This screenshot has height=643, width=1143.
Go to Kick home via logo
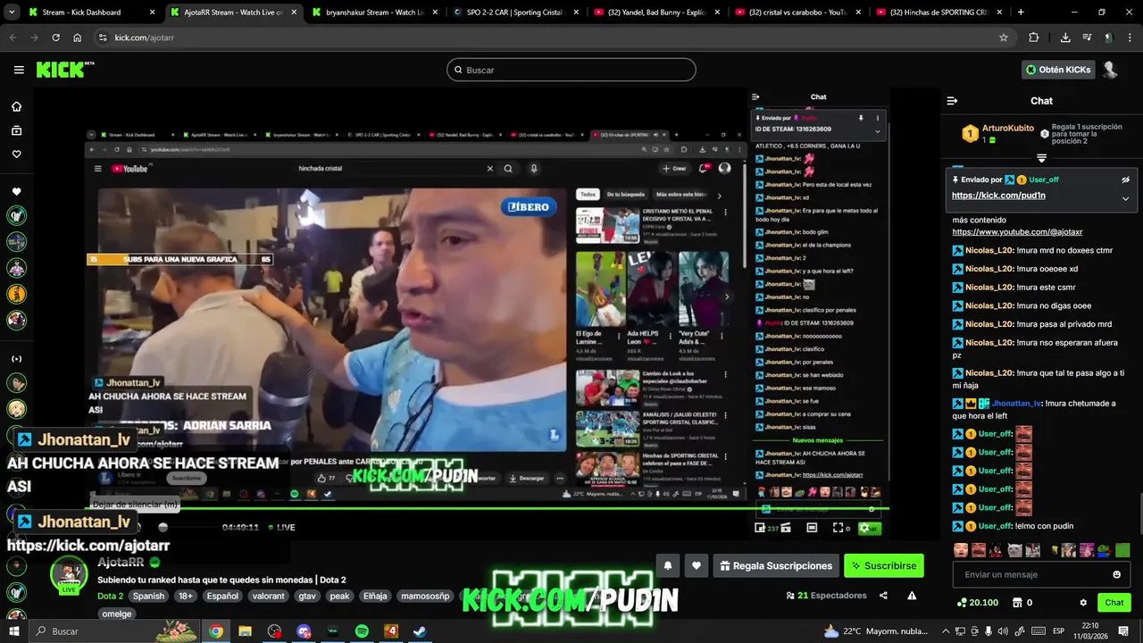pos(65,70)
